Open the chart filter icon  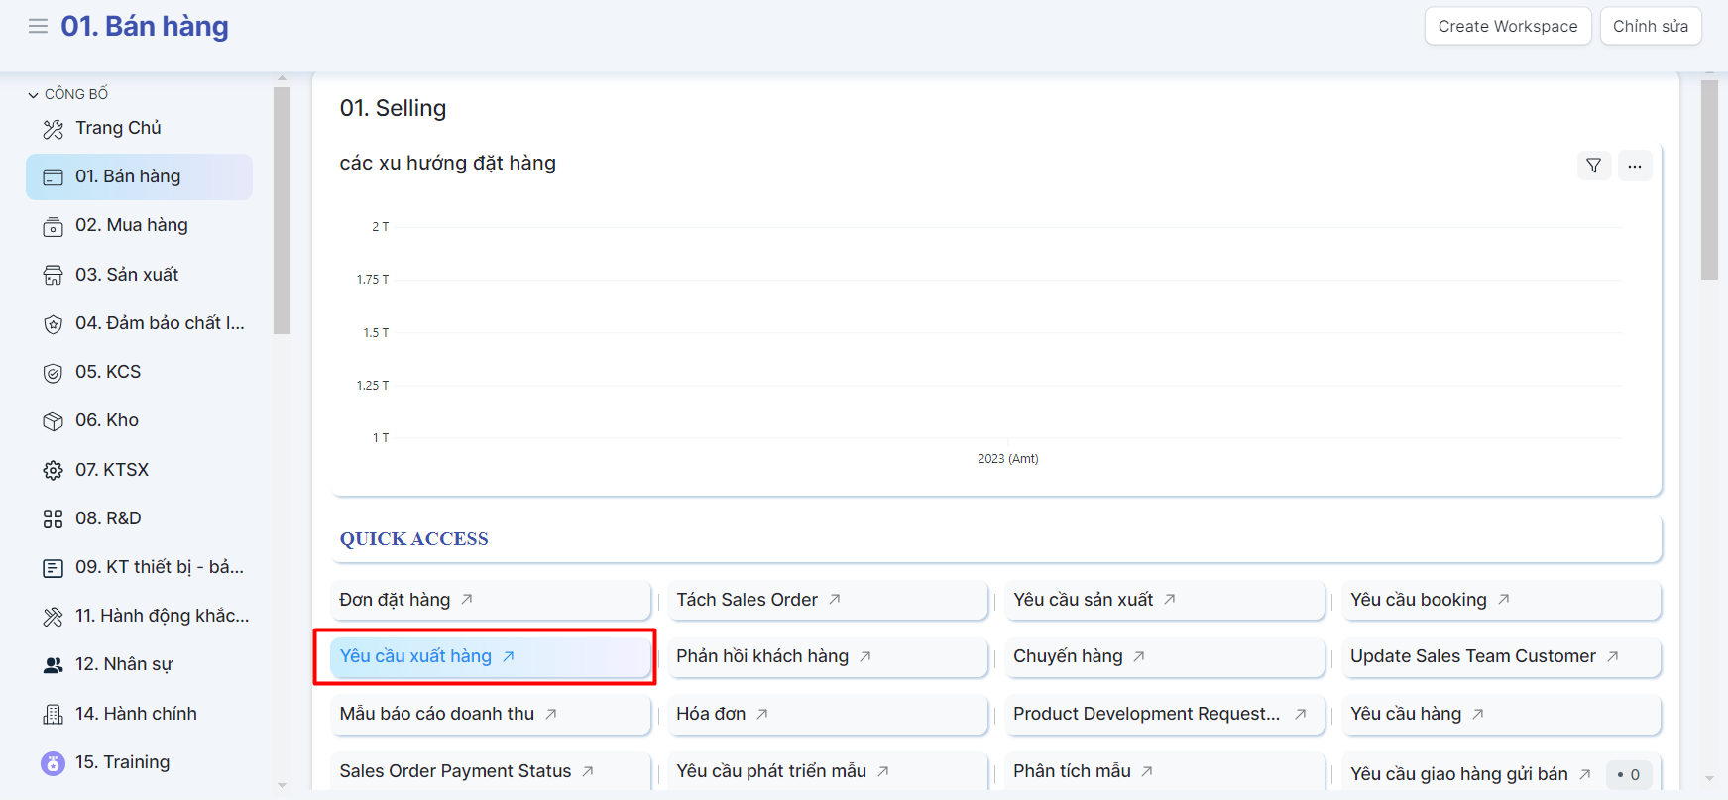click(1593, 166)
